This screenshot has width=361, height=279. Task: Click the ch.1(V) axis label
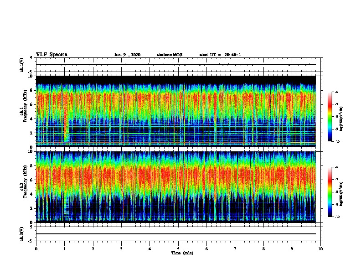pos(22,65)
